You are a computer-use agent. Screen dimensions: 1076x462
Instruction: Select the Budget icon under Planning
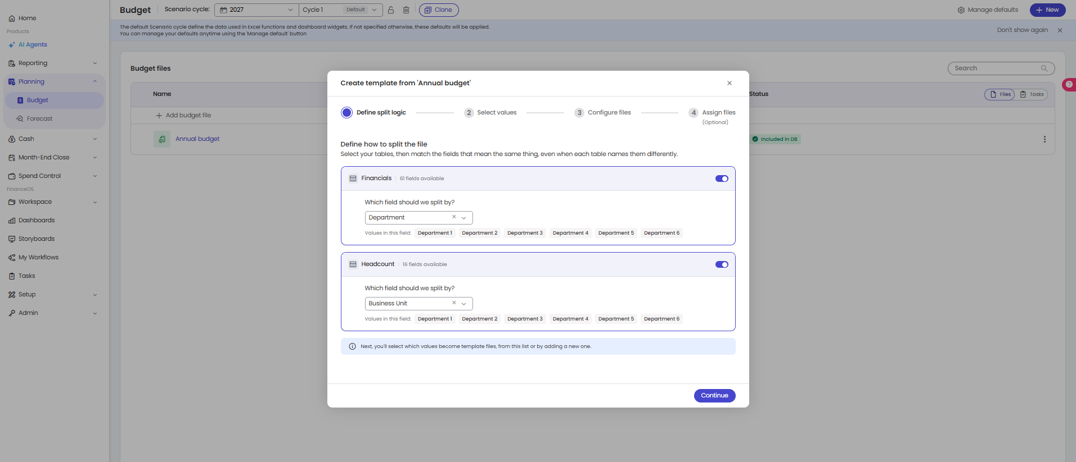coord(20,100)
